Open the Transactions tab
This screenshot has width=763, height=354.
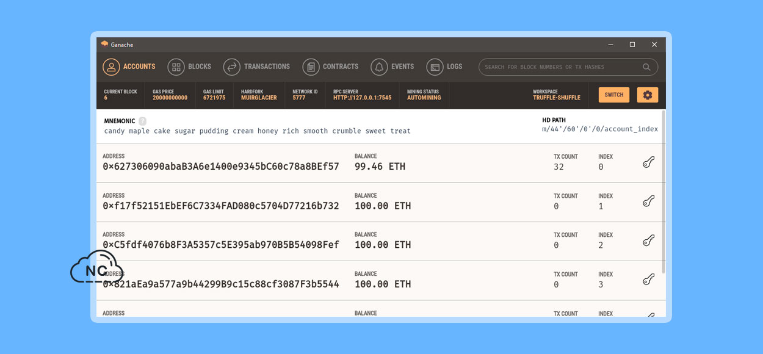tap(256, 67)
